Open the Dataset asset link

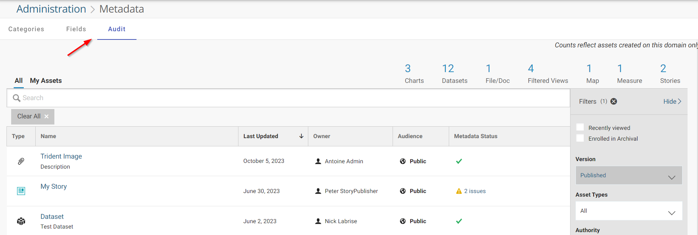(x=52, y=217)
